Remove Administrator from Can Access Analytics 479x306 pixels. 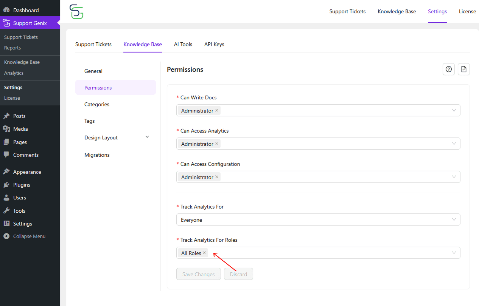tap(216, 144)
